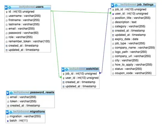Viewport: 162px width, 128px height.
Task: Collapse the migrations table with its V toggle
Action: (7, 112)
